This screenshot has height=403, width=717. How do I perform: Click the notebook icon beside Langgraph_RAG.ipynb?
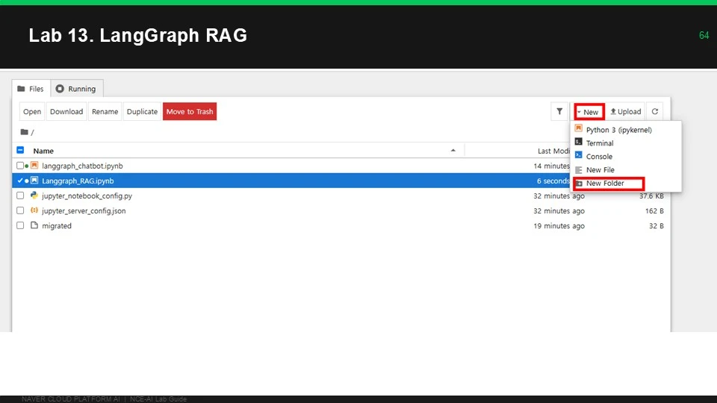pos(34,181)
